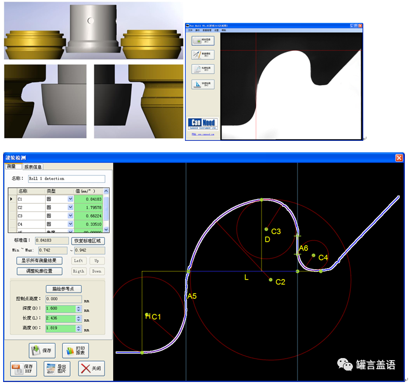This screenshot has height=383, width=409.
Task: Click the 控制点高度 field showing 0.000
Action: click(63, 299)
